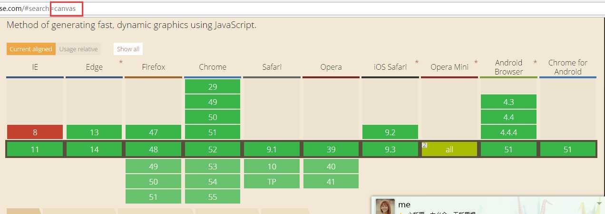
Task: Select the Android Browser 4.4.4 cell
Action: point(508,132)
